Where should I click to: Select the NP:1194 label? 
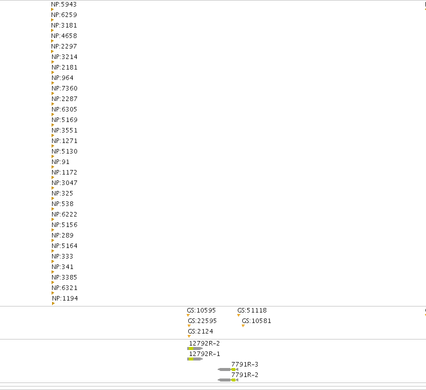[x=65, y=298]
